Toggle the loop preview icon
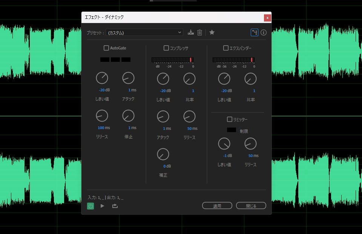The image size is (362, 234). point(115,206)
